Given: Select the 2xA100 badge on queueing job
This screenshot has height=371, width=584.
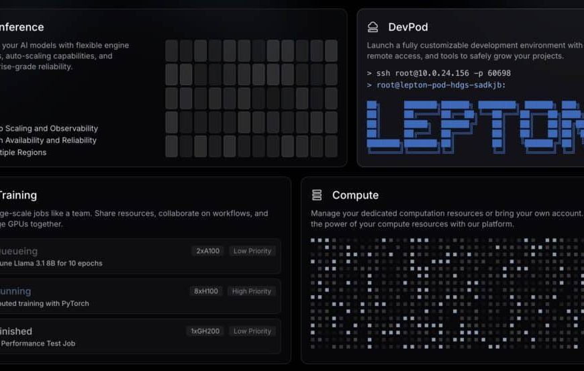Looking at the screenshot, I should (208, 251).
